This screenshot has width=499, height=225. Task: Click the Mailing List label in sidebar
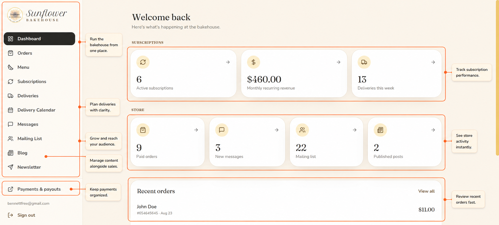30,138
